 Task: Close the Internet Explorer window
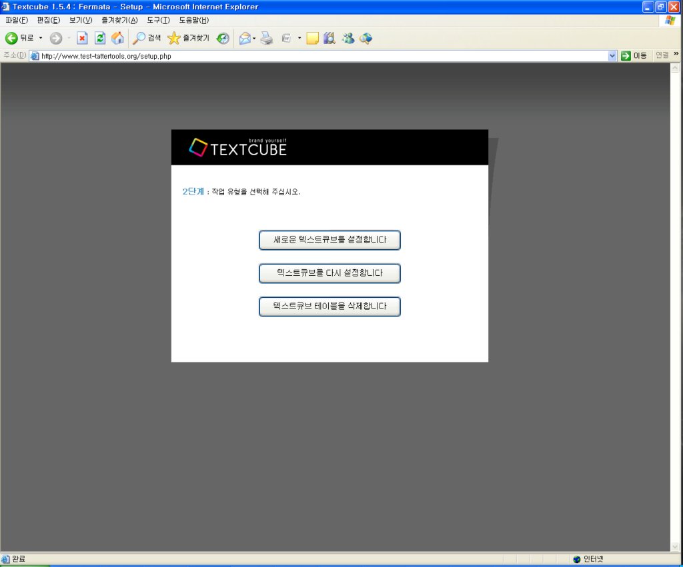click(674, 7)
